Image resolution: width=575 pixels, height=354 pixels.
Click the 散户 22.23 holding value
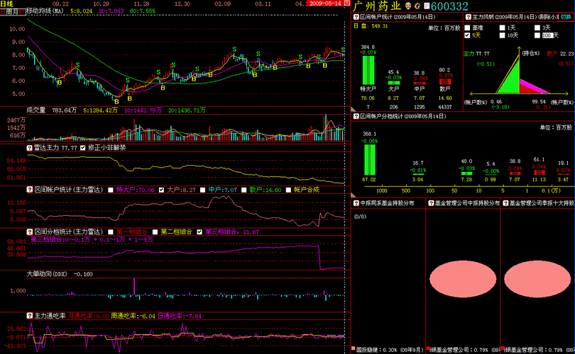tap(560, 54)
